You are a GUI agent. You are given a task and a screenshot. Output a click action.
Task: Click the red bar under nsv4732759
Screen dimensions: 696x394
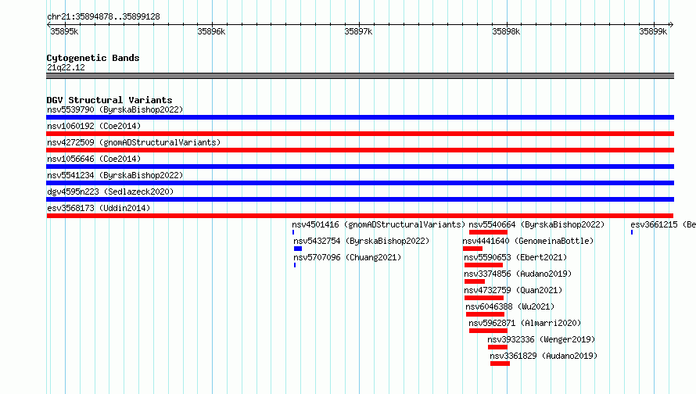click(x=484, y=298)
